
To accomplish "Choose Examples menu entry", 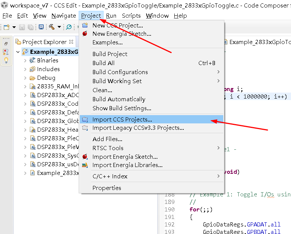I will 151,43.
